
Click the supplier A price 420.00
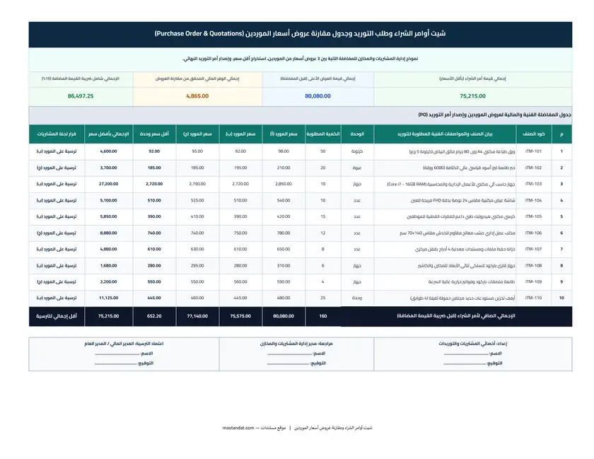tap(284, 216)
